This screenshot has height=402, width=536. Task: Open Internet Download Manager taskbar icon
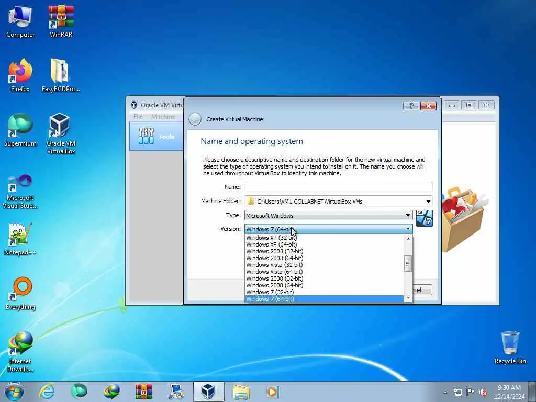pos(111,392)
